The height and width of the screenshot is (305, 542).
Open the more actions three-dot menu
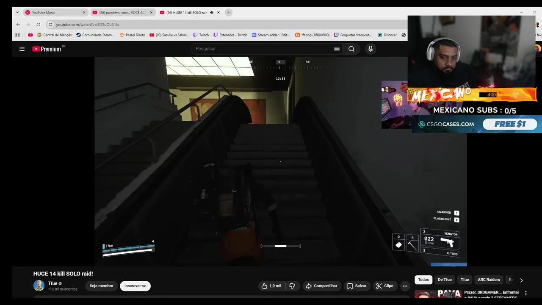point(405,286)
